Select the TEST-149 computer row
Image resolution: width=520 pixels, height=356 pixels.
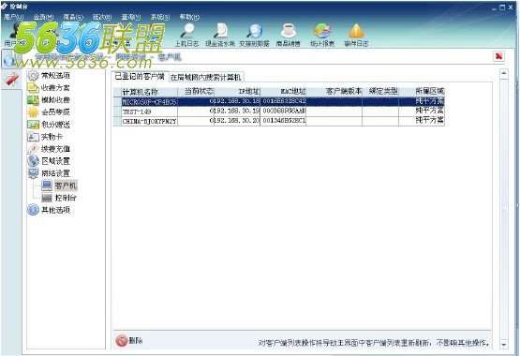click(x=278, y=111)
